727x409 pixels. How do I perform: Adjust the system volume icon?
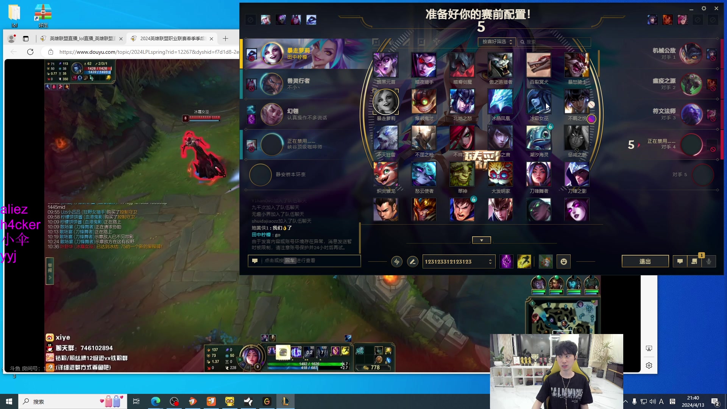[x=652, y=401]
